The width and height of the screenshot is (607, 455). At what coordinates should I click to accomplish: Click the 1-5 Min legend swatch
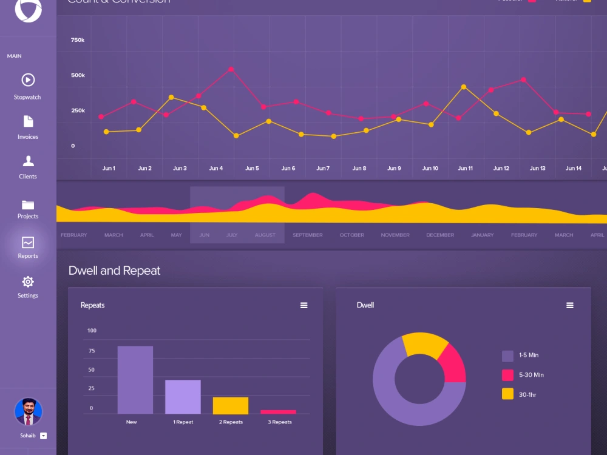coord(507,356)
